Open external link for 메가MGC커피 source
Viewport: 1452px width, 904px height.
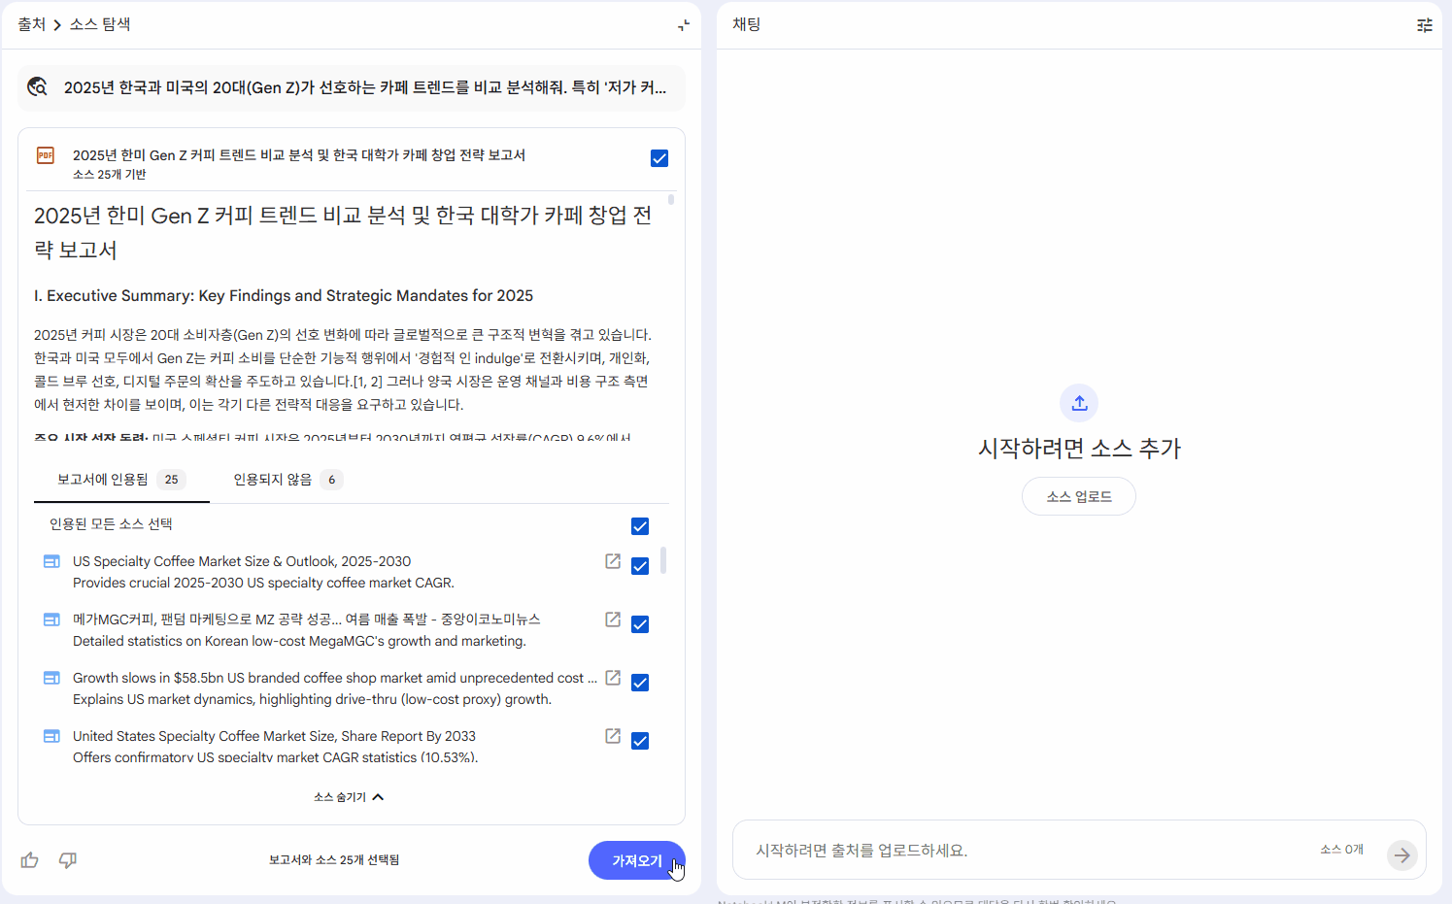click(612, 619)
